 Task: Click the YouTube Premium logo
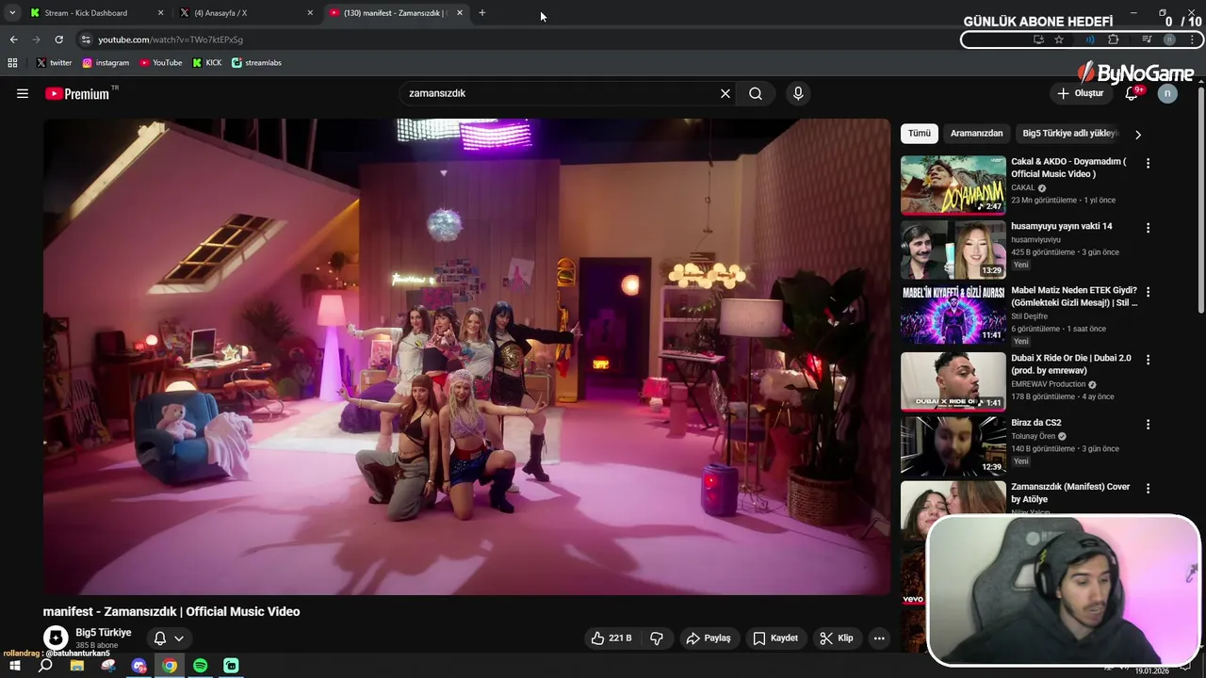(77, 93)
